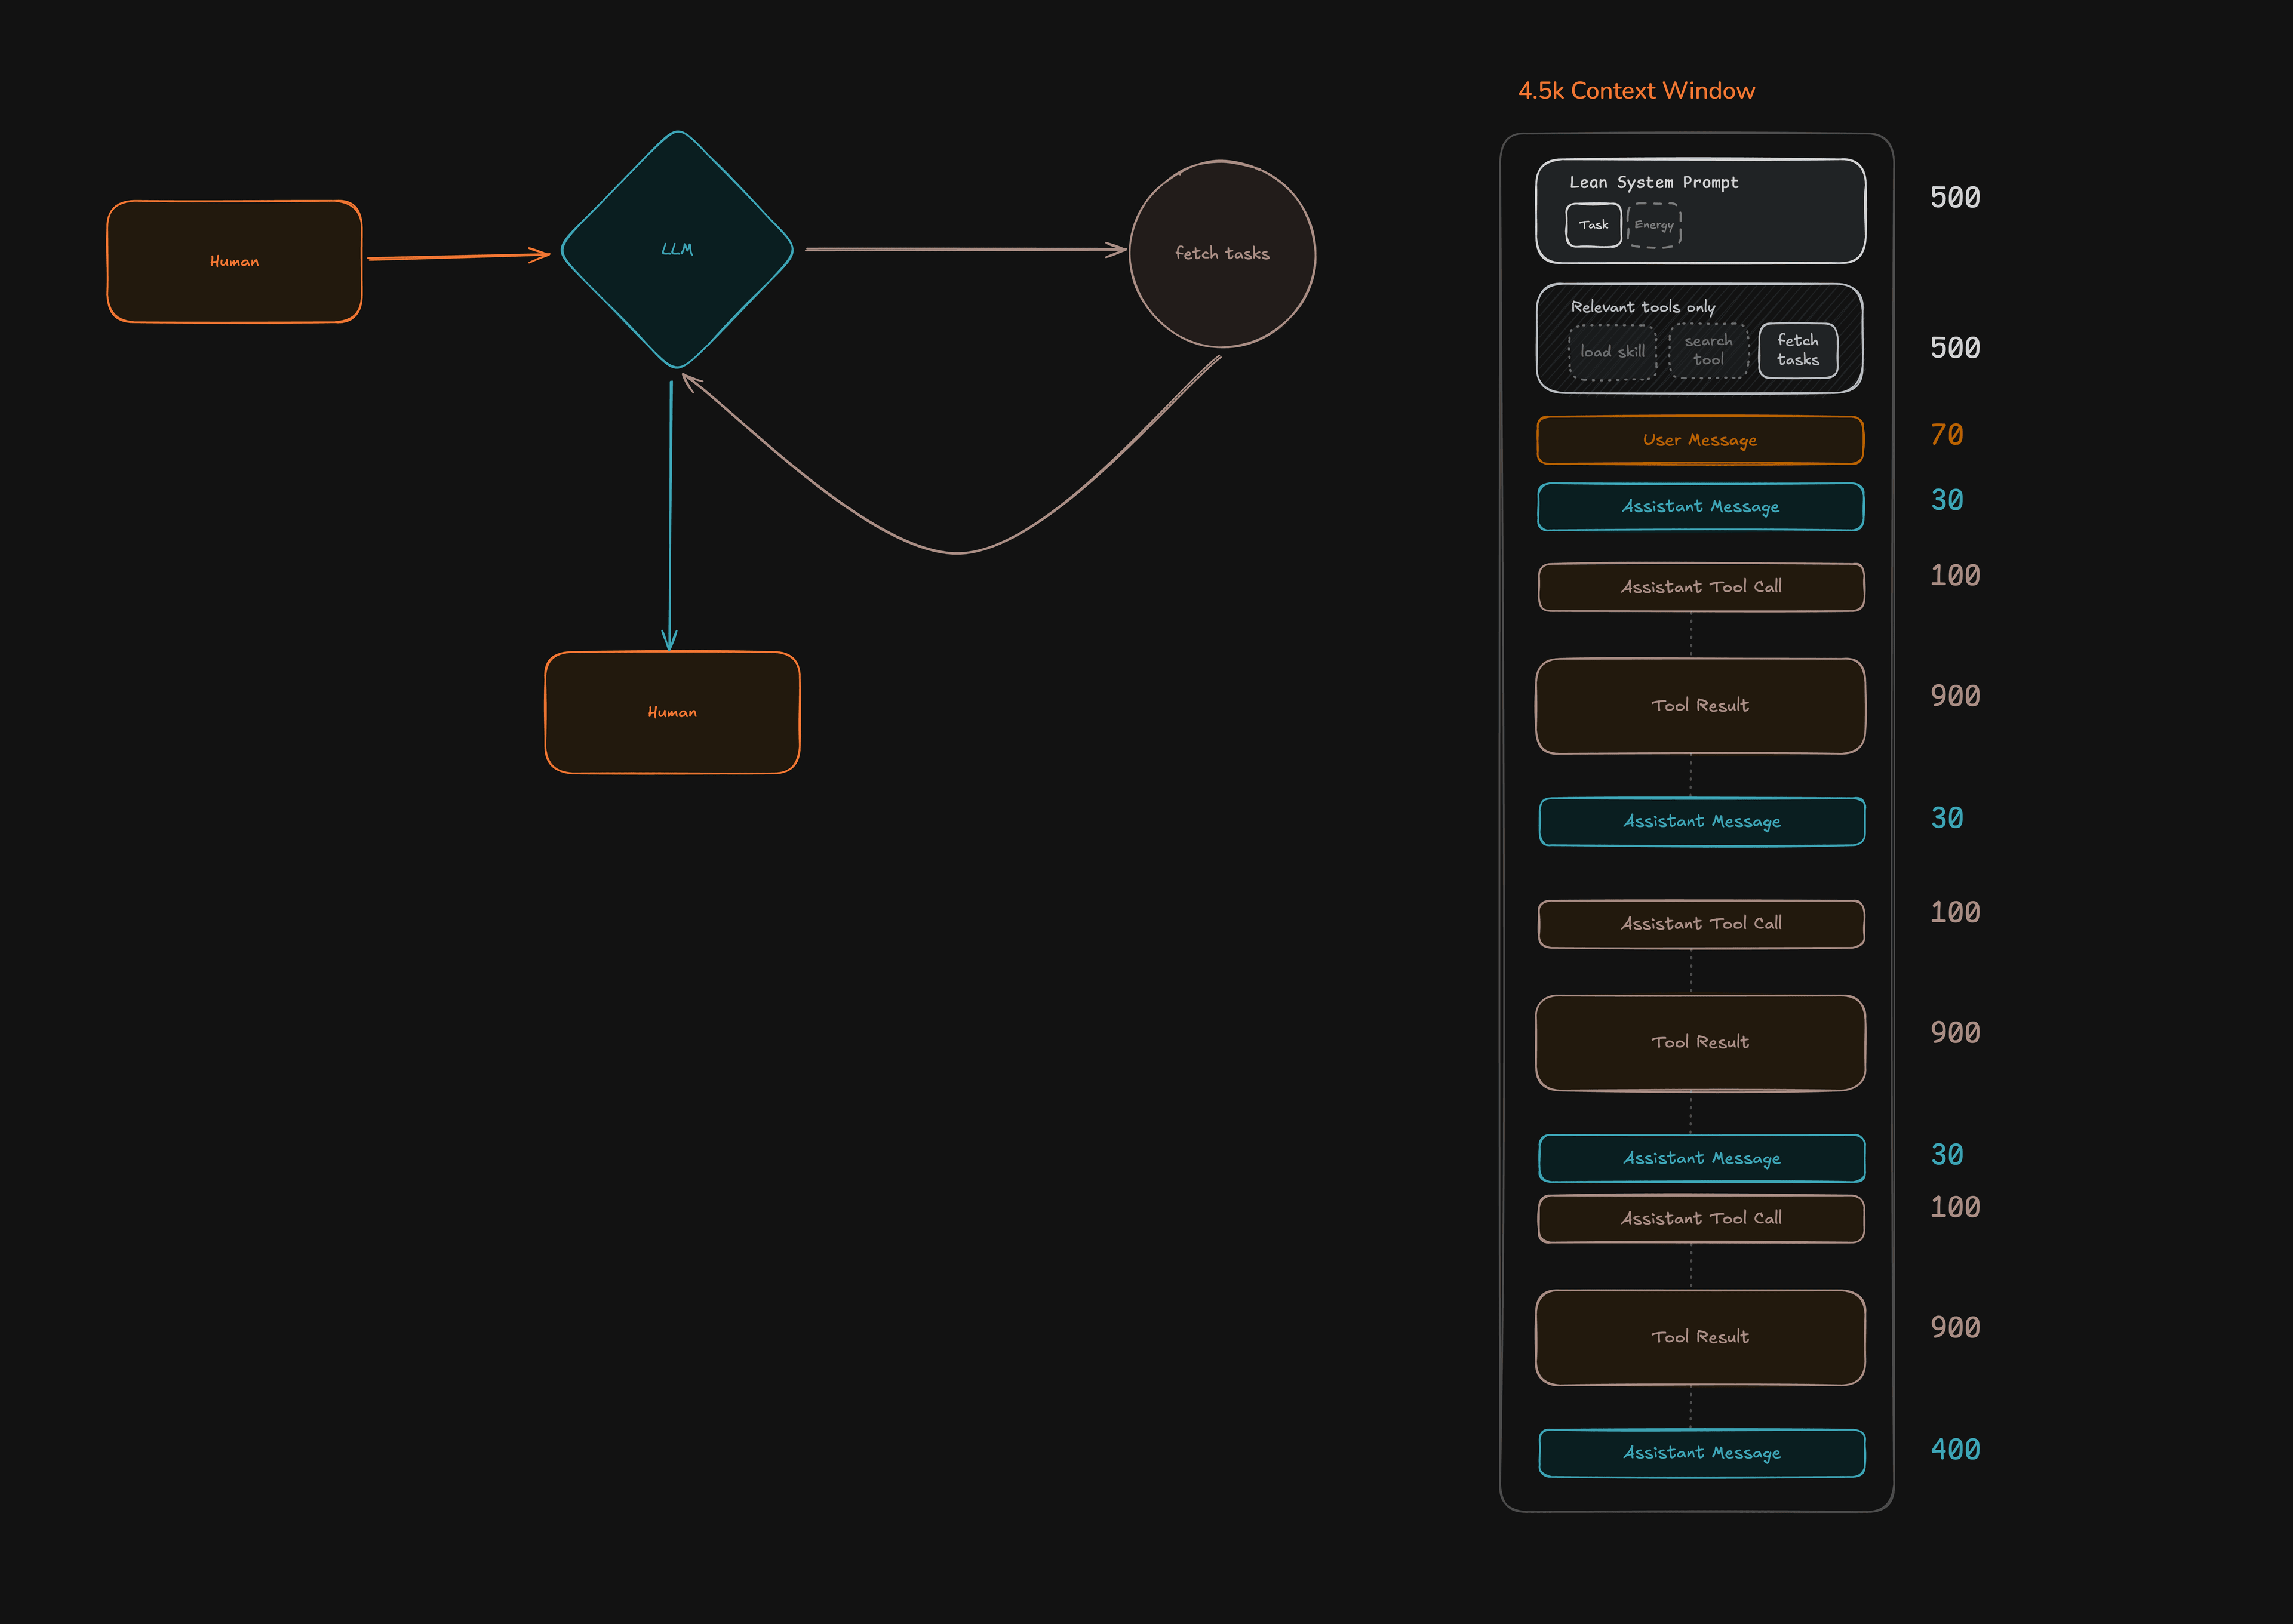This screenshot has width=2293, height=1624.
Task: Click the 400 token count
Action: pyautogui.click(x=1955, y=1450)
